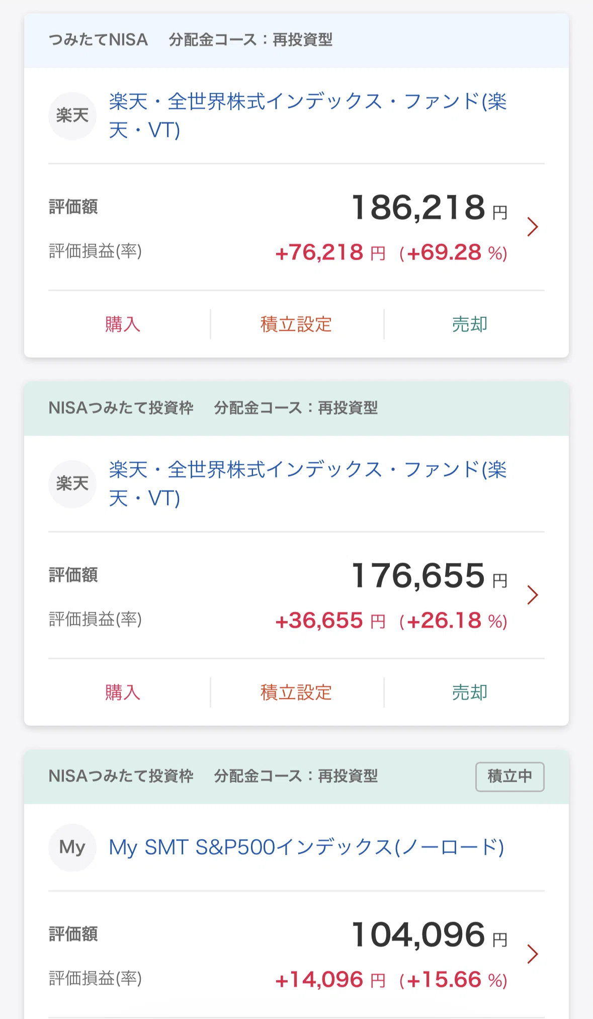
Task: Tap 購入 in the 176,655 円 card
Action: click(x=122, y=693)
